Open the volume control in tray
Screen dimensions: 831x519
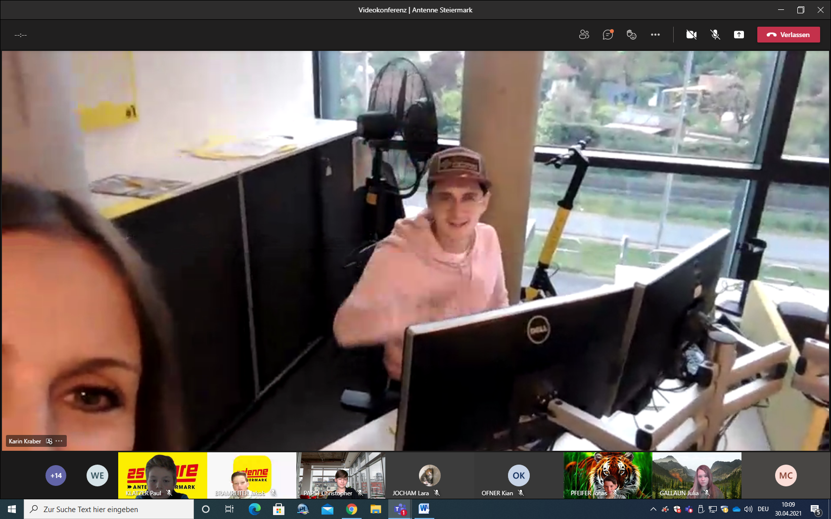point(748,509)
